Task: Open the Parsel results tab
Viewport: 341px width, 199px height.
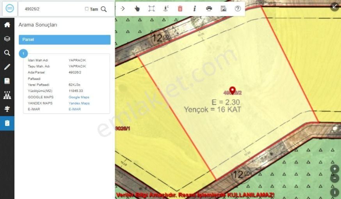Action: point(64,40)
